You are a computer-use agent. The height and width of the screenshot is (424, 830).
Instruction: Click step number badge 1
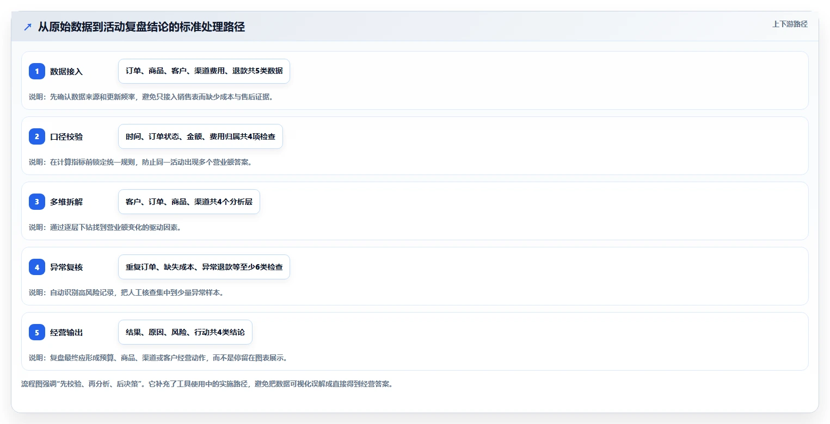(x=37, y=71)
